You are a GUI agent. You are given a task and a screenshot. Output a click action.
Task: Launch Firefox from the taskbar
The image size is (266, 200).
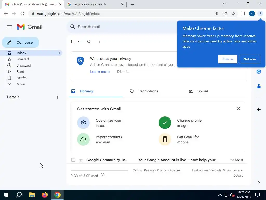point(45,195)
